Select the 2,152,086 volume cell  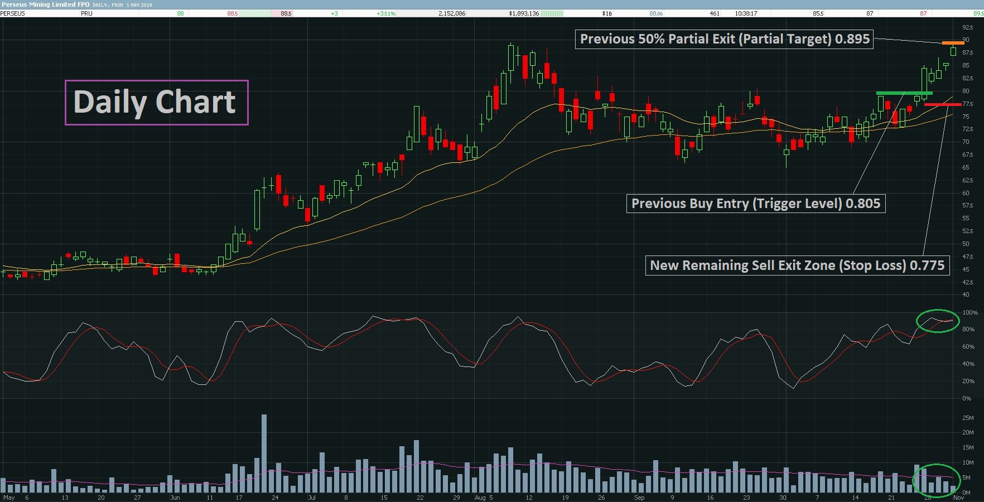pos(452,13)
